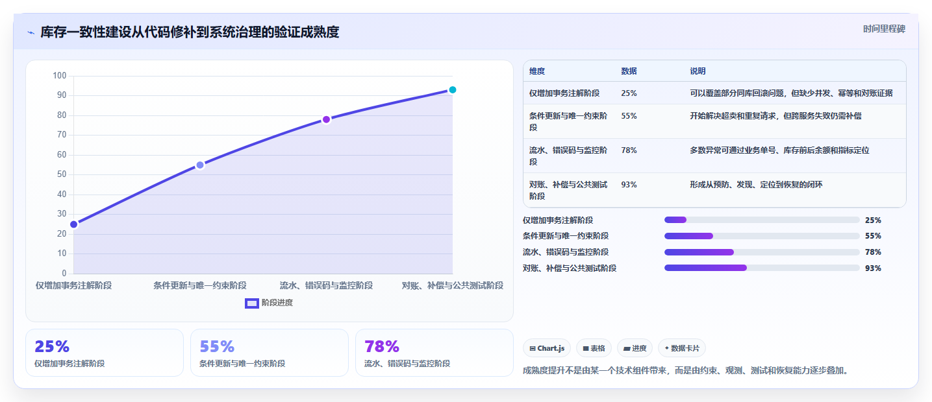Click the 说明 column header
This screenshot has width=932, height=402.
pos(698,71)
